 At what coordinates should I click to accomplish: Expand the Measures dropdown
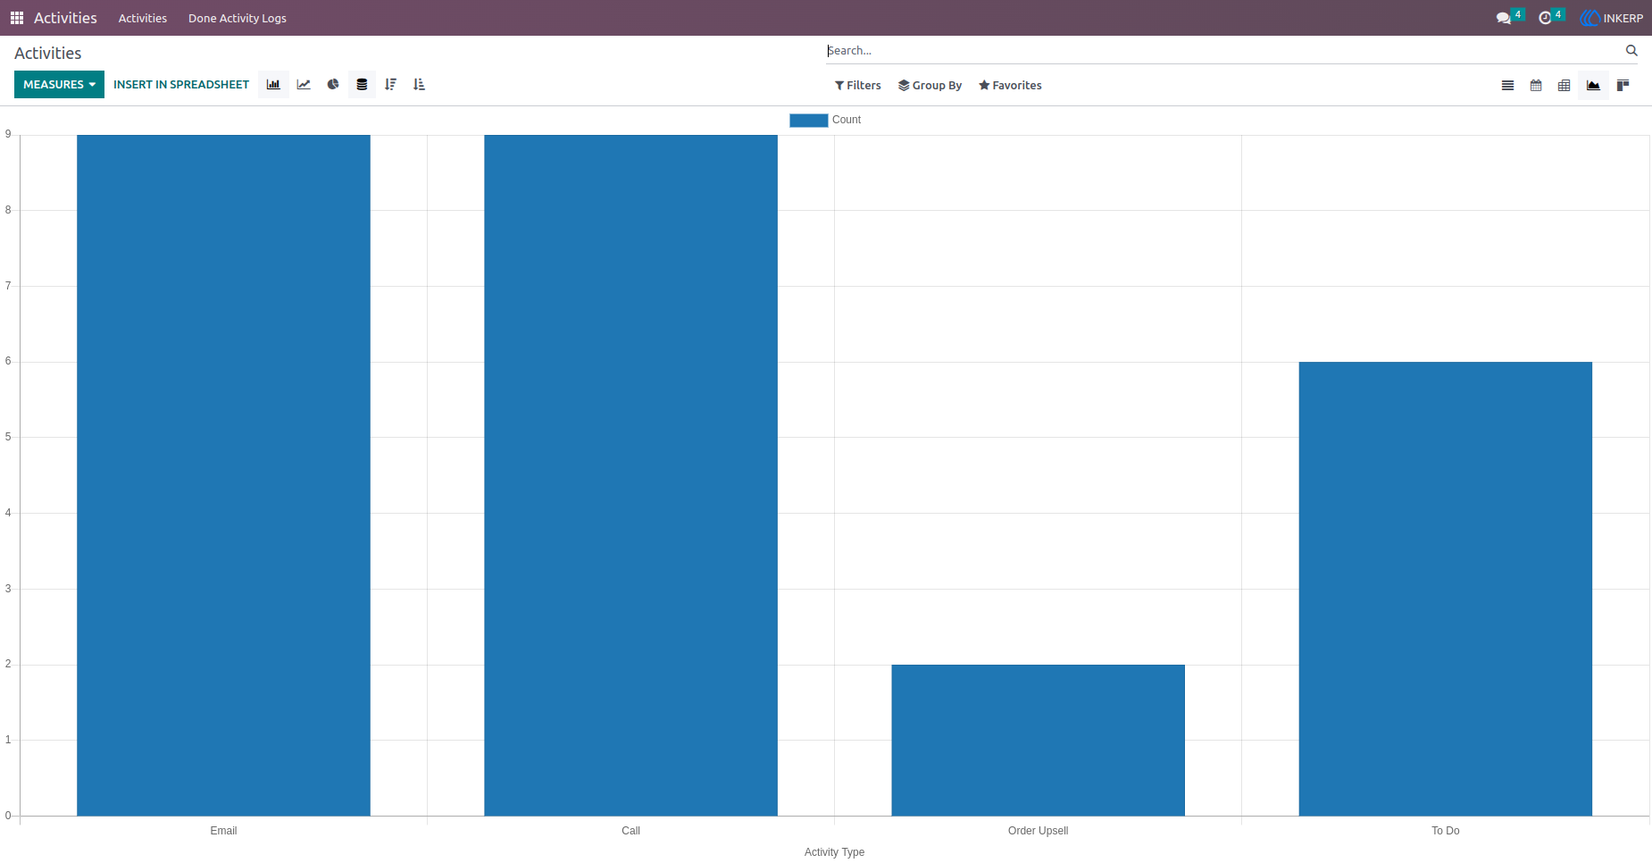pos(59,85)
